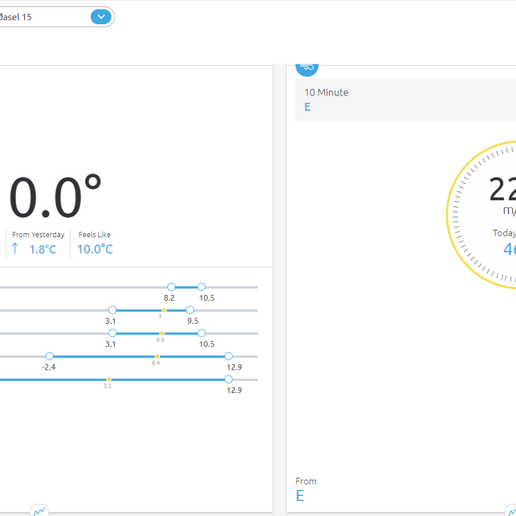Click the range handle at 9.5

pyautogui.click(x=190, y=310)
